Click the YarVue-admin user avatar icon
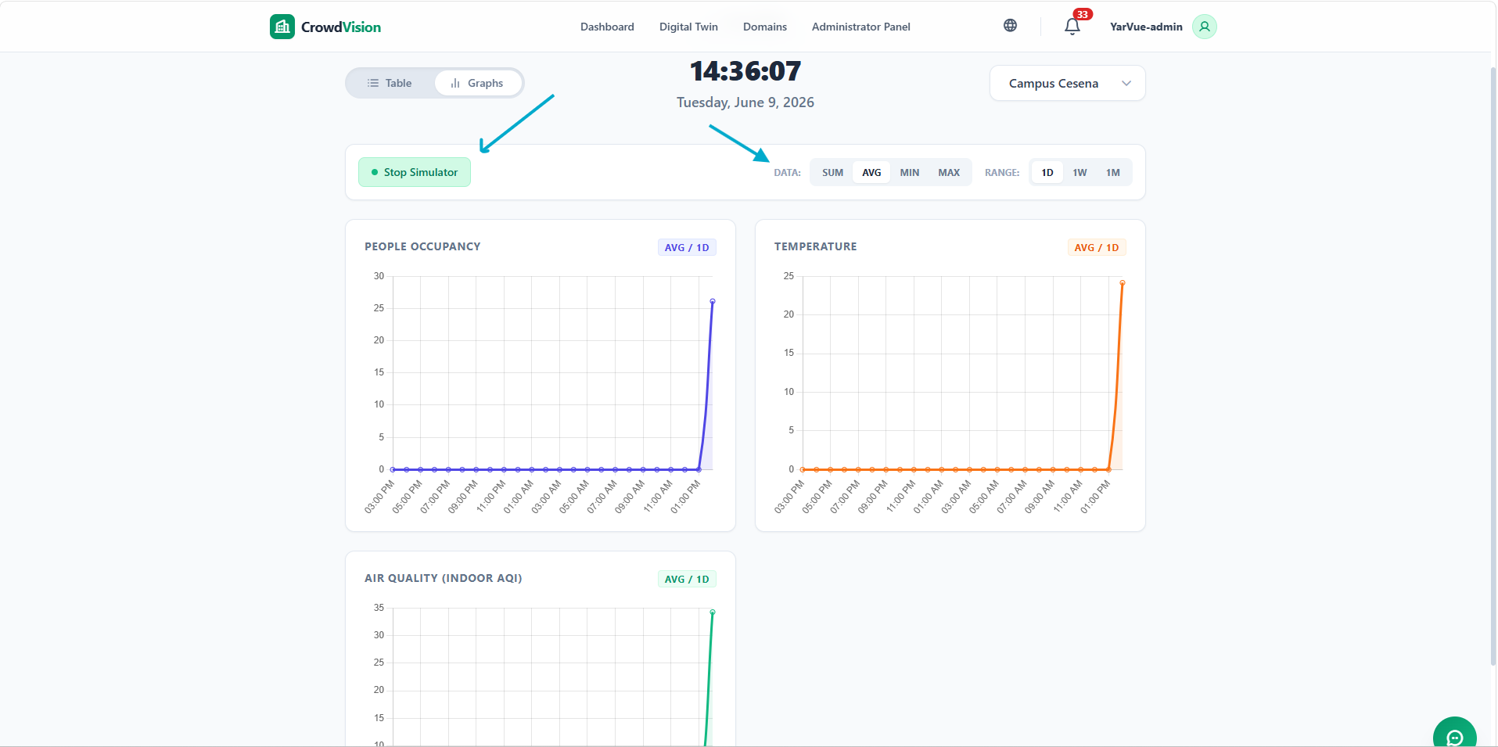The height and width of the screenshot is (747, 1498). point(1205,27)
